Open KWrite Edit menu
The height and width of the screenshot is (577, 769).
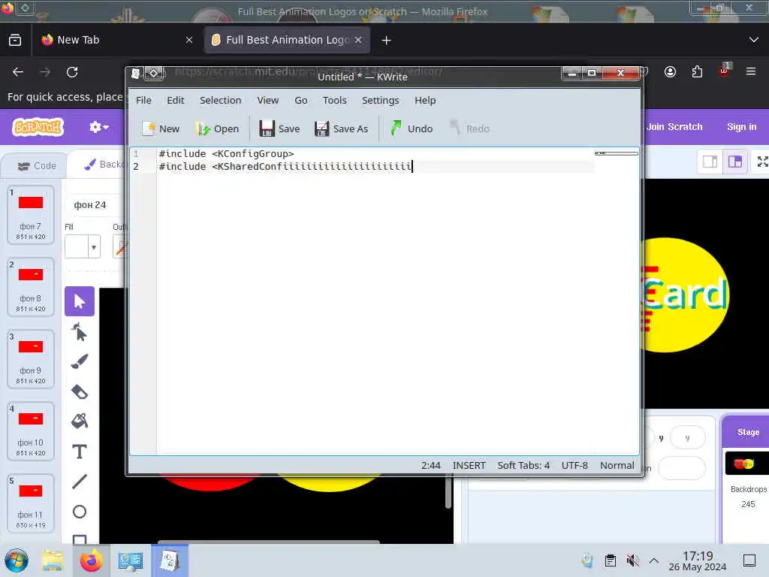176,100
